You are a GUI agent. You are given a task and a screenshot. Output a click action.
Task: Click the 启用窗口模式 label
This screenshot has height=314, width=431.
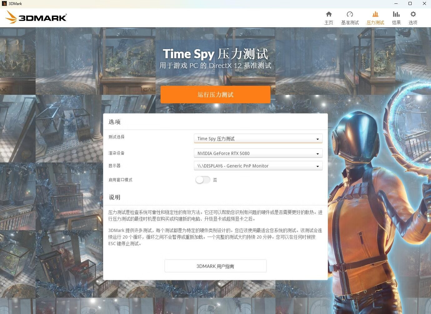(120, 180)
